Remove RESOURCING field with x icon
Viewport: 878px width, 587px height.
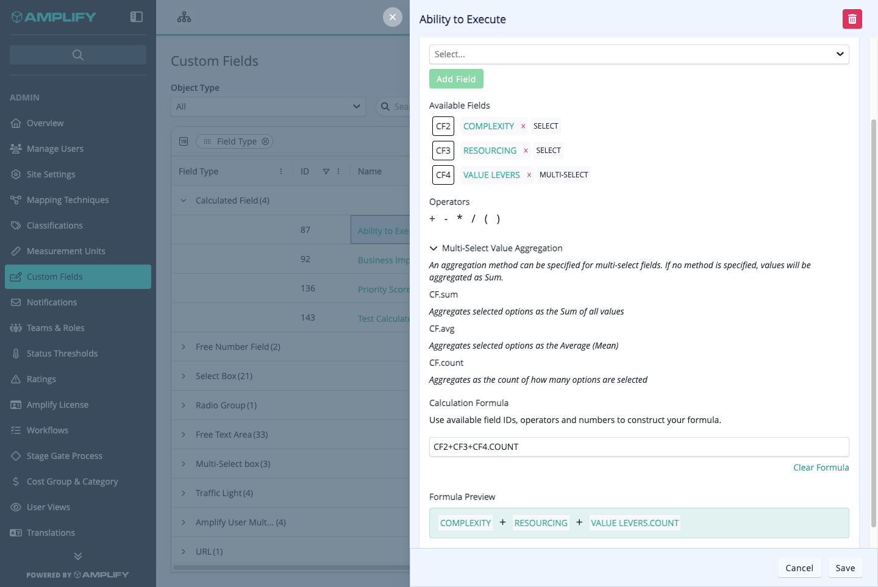(526, 151)
